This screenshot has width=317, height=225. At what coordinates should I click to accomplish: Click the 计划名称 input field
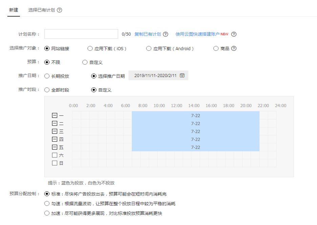tap(81, 34)
